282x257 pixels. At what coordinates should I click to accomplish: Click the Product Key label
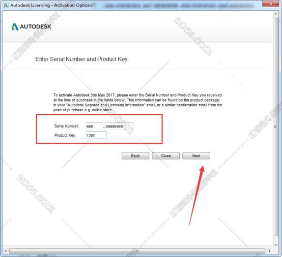65,135
